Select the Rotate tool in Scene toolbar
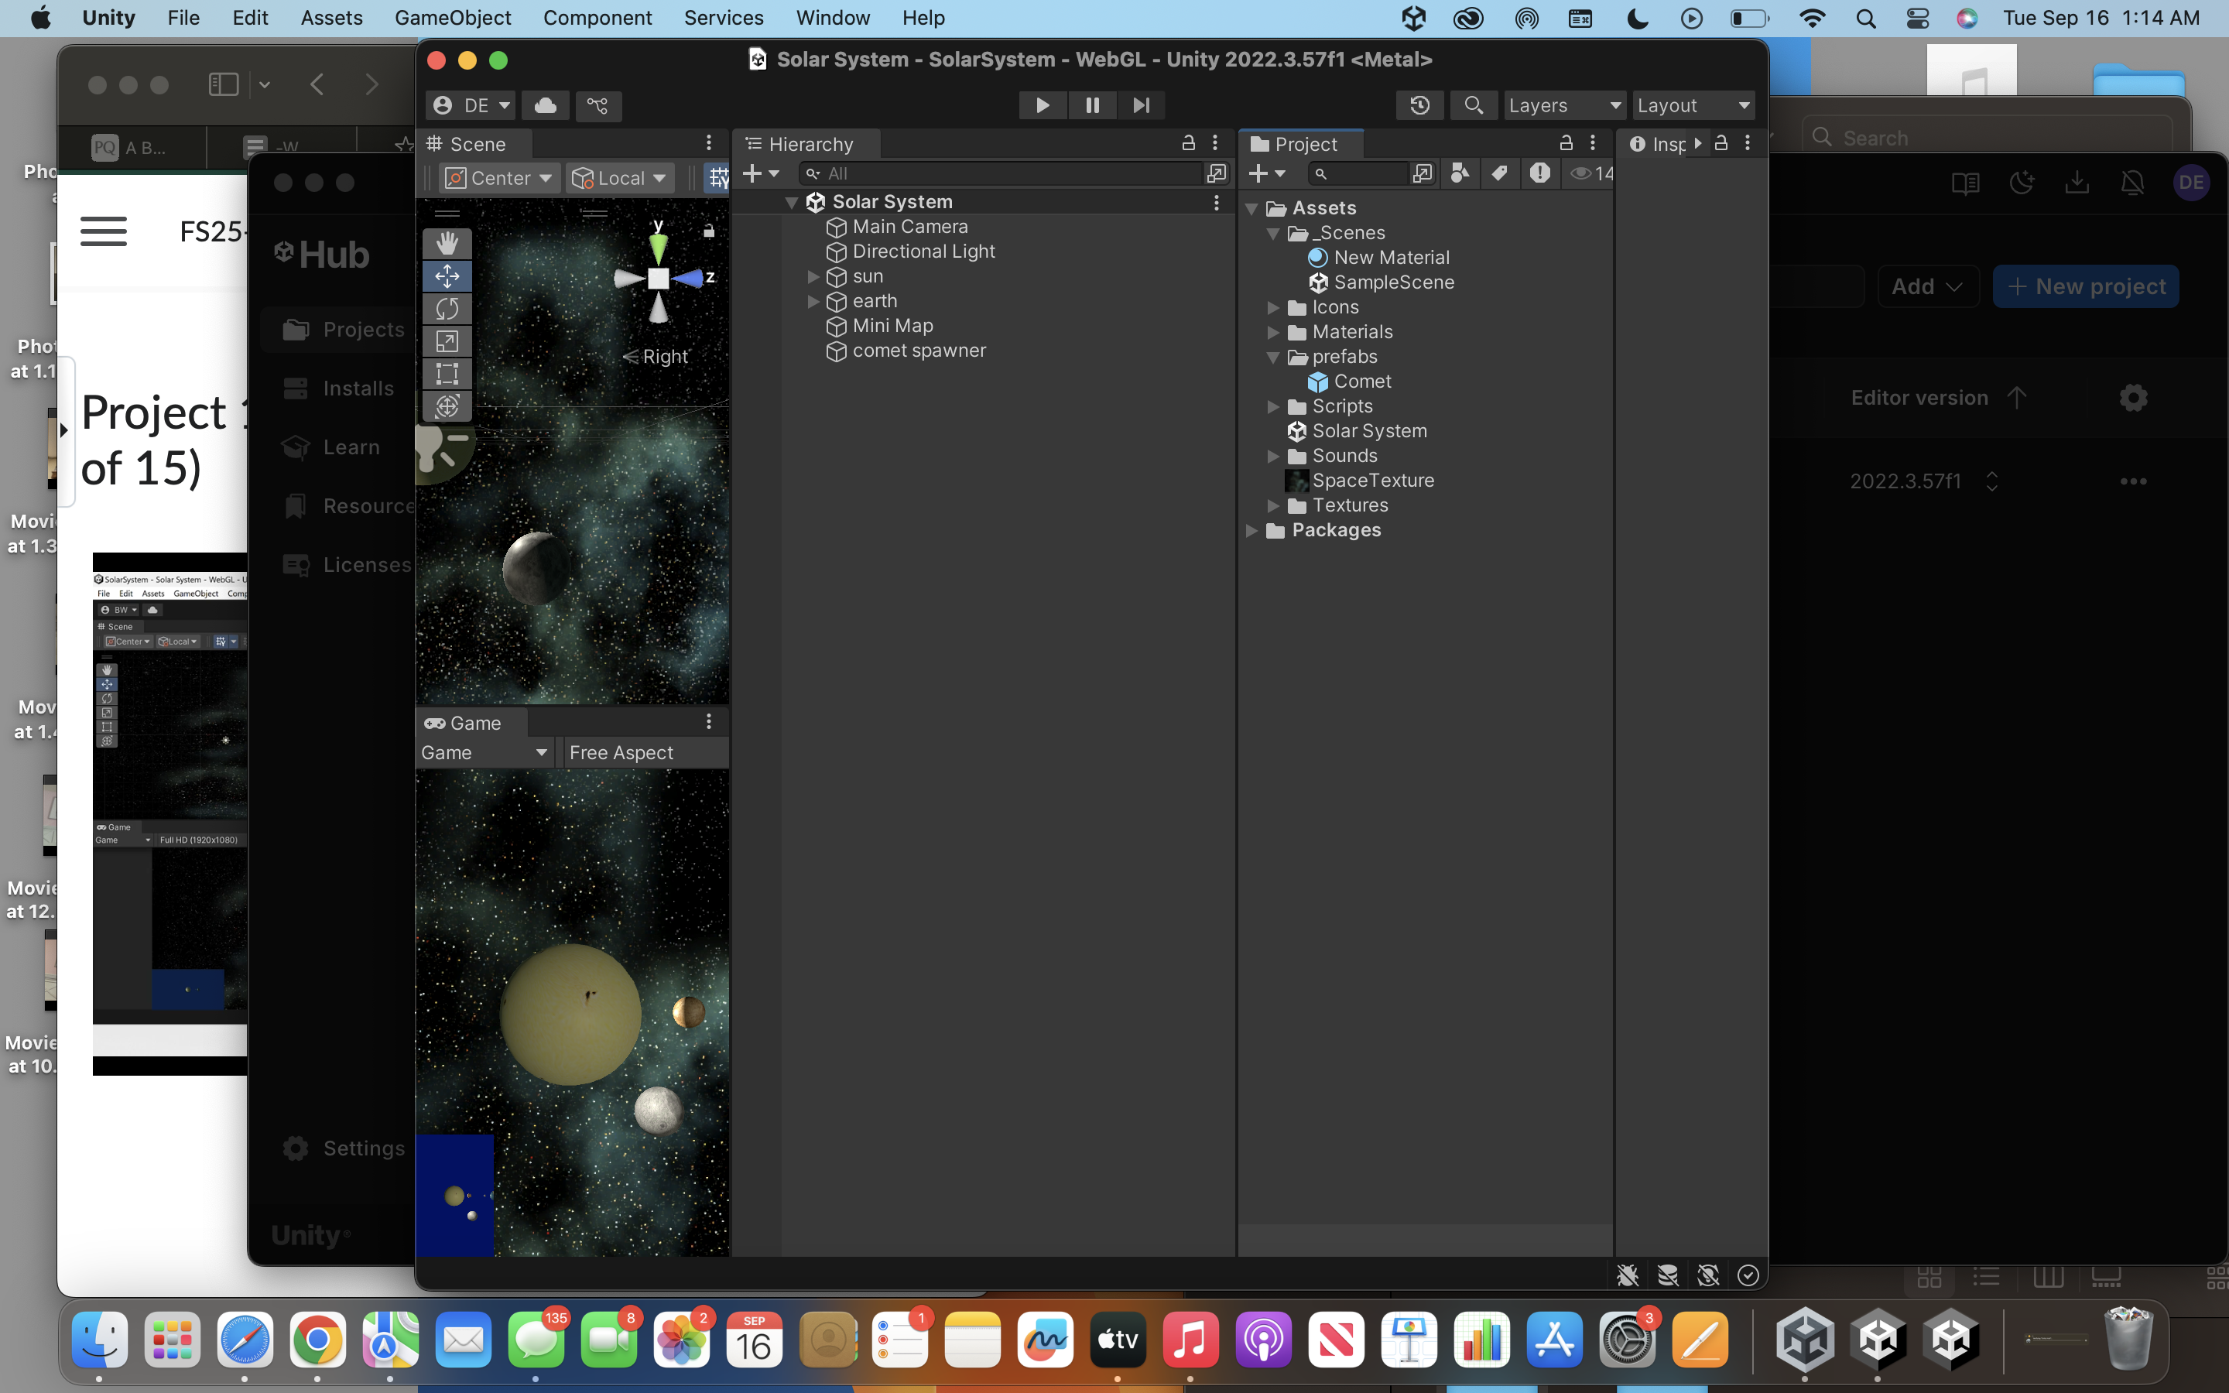 click(x=447, y=309)
